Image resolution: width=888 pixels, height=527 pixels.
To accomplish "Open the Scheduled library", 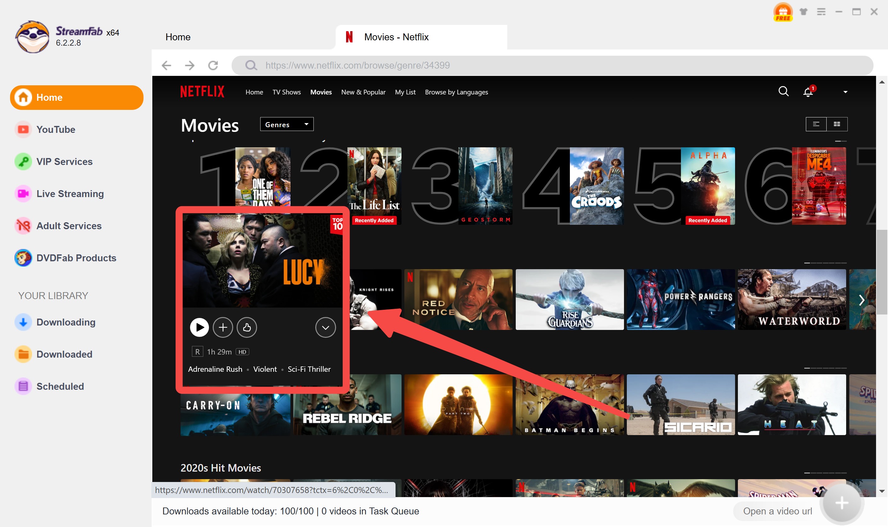I will click(49, 386).
